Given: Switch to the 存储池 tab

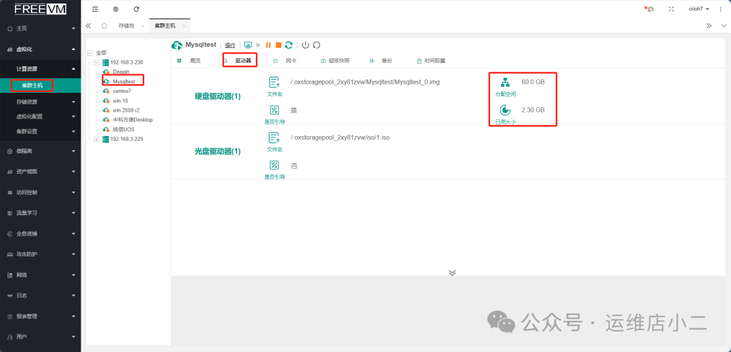Looking at the screenshot, I should pyautogui.click(x=127, y=26).
